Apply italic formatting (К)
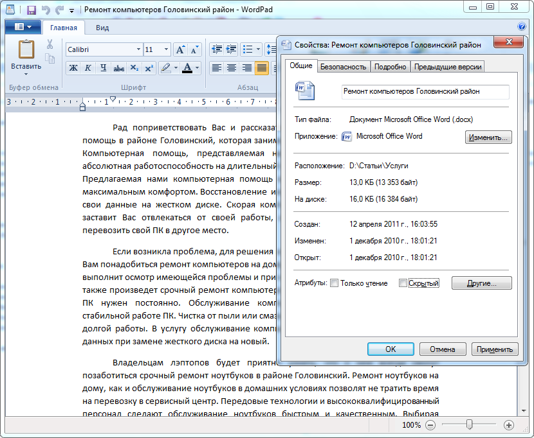The height and width of the screenshot is (438, 534). [x=87, y=68]
